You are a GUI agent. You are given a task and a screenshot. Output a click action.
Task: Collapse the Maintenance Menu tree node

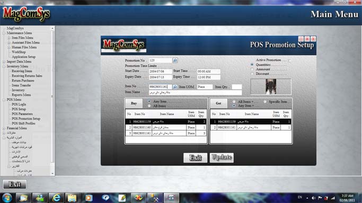point(4,33)
